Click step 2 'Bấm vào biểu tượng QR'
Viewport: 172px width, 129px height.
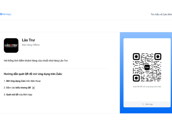point(17,88)
